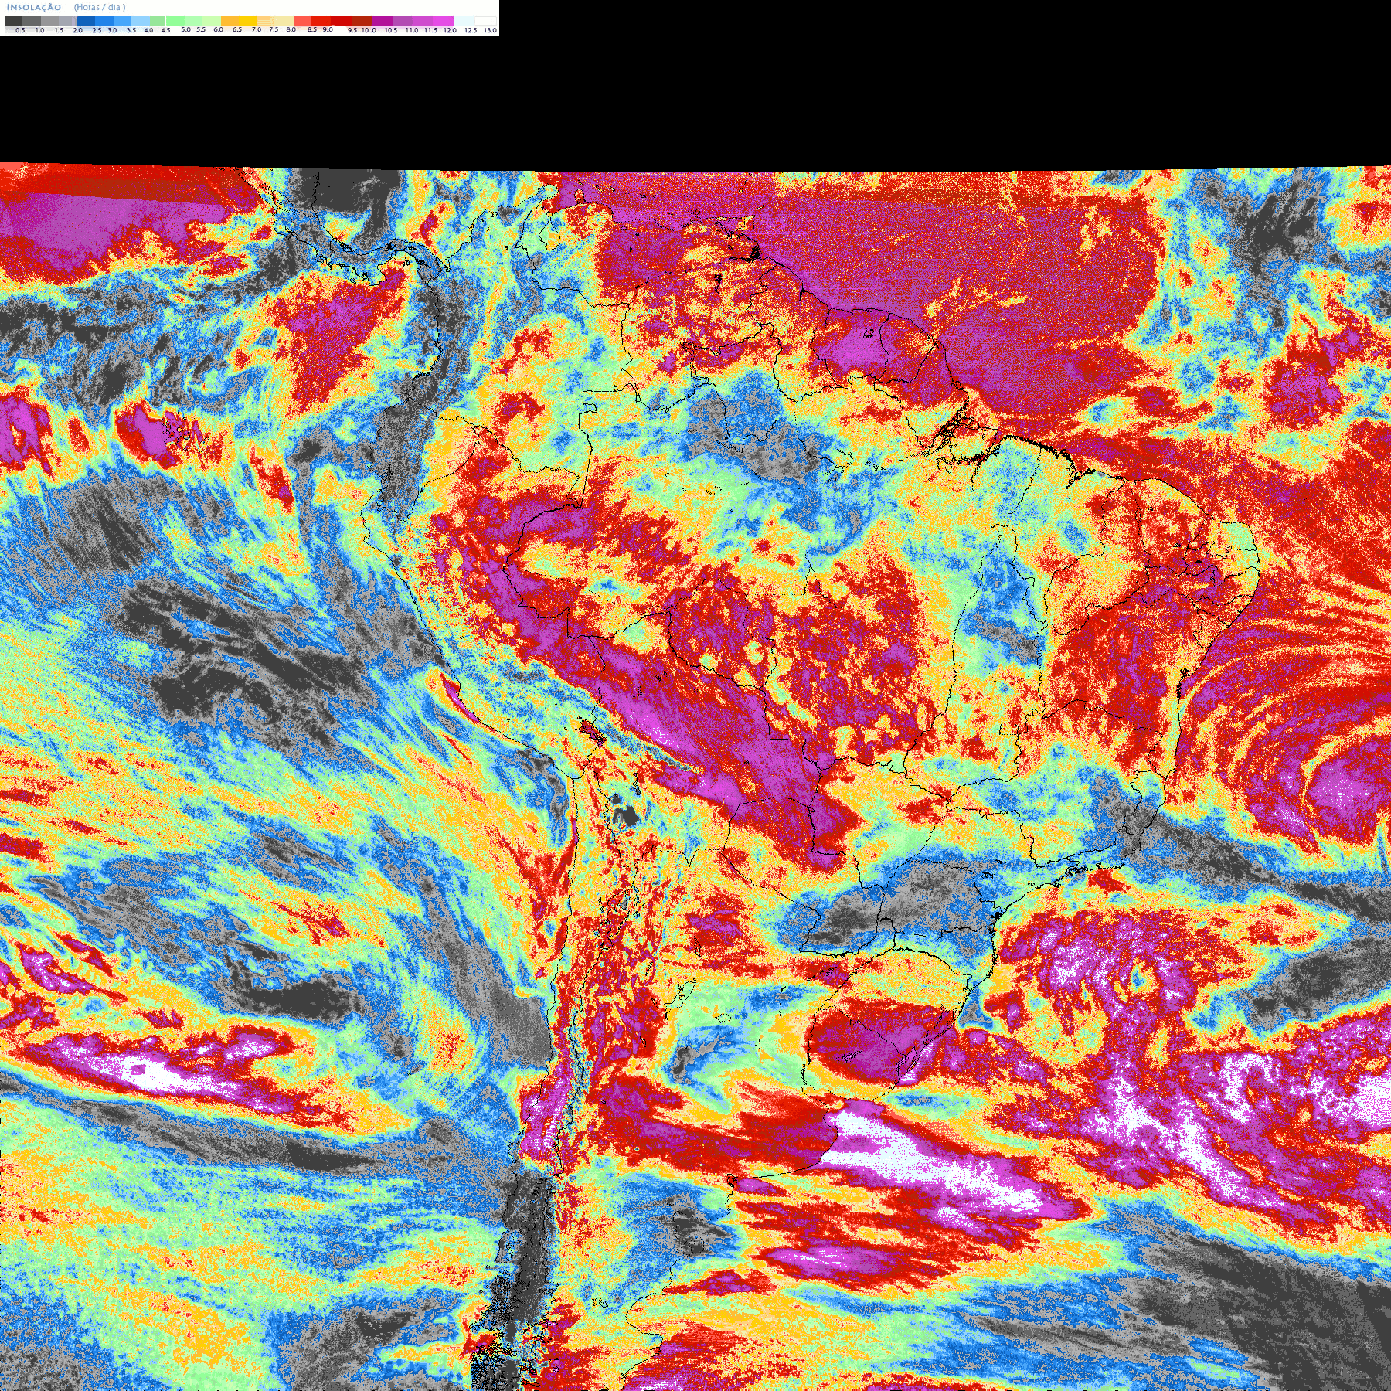Select the darkest gray legend swatch
Screen dimensions: 1391x1391
click(13, 21)
